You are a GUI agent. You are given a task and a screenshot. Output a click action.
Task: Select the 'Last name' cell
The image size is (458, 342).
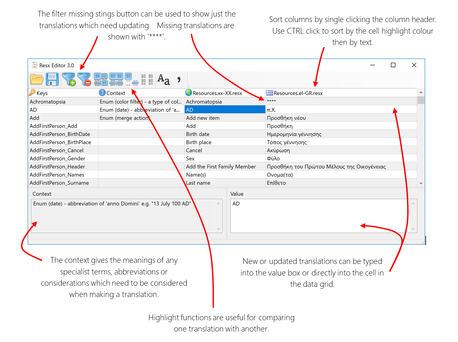coord(225,183)
